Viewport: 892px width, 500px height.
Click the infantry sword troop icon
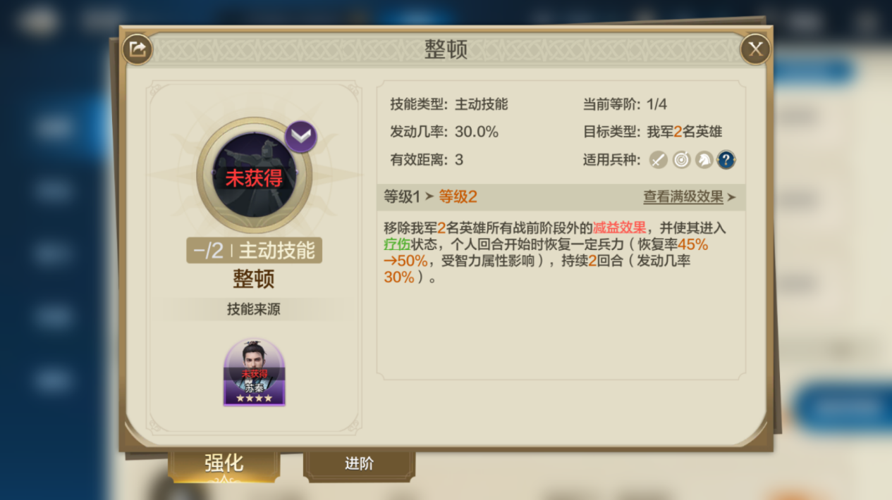[x=658, y=160]
